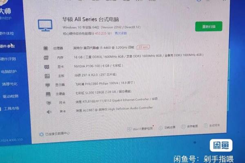Click the 七彩虹 SL300 128GB disk text
This screenshot has width=245, height=163.
tap(103, 92)
